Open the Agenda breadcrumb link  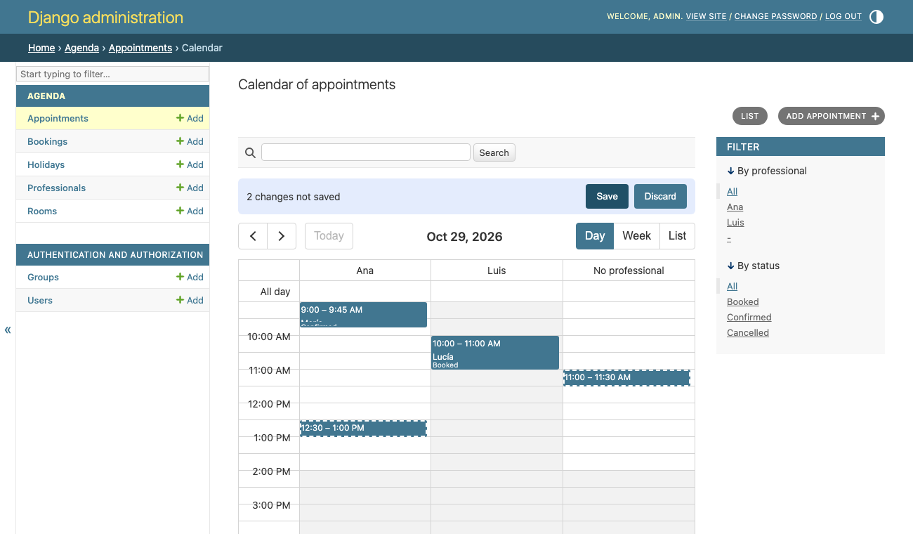81,48
